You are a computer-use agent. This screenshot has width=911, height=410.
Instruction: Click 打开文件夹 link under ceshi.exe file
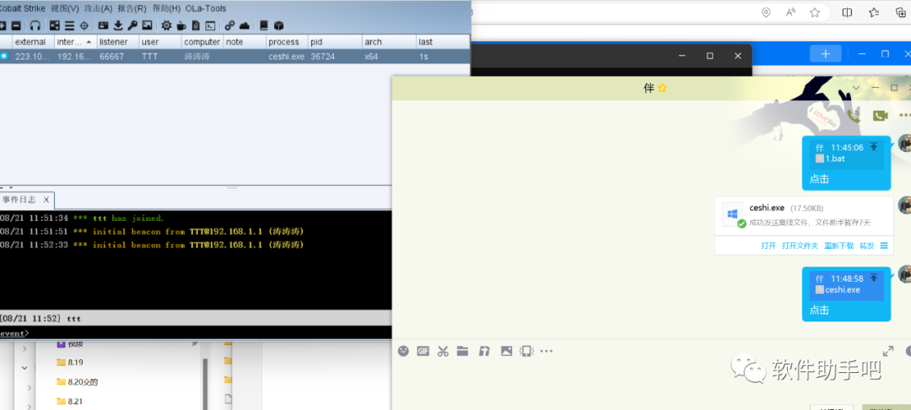click(x=800, y=245)
